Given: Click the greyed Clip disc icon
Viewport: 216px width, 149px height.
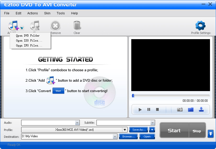Looking at the screenshot, I should (35, 25).
